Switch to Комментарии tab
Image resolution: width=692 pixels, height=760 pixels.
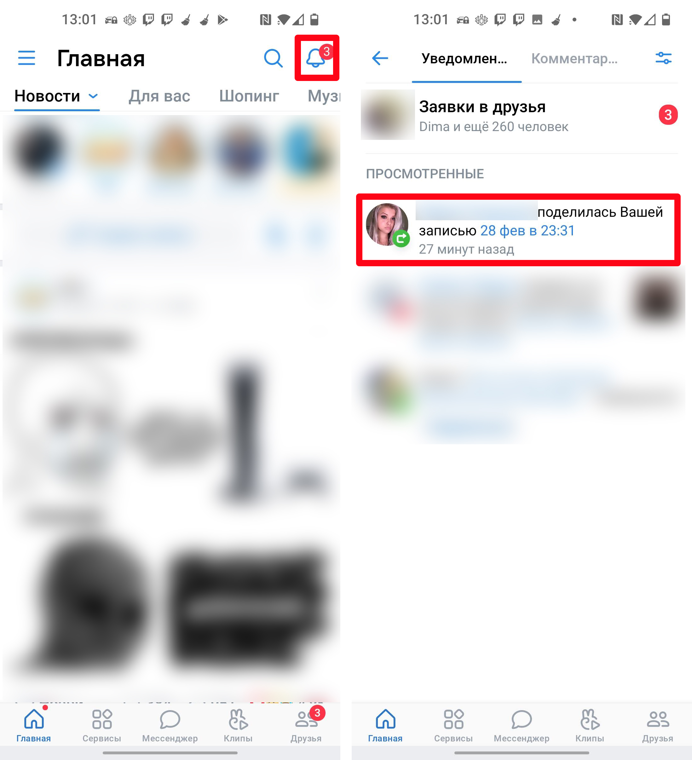pos(574,58)
